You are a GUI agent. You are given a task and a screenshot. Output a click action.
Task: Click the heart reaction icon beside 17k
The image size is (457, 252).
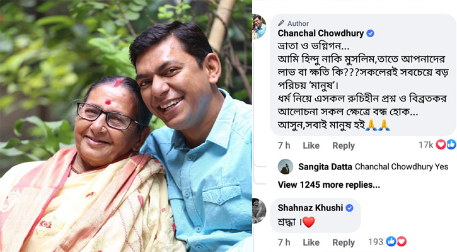tap(441, 145)
